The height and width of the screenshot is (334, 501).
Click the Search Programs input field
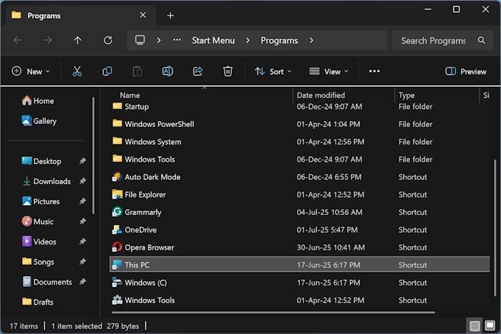click(x=433, y=40)
